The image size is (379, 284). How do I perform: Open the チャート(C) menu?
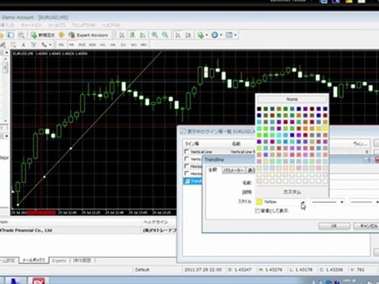(30, 25)
